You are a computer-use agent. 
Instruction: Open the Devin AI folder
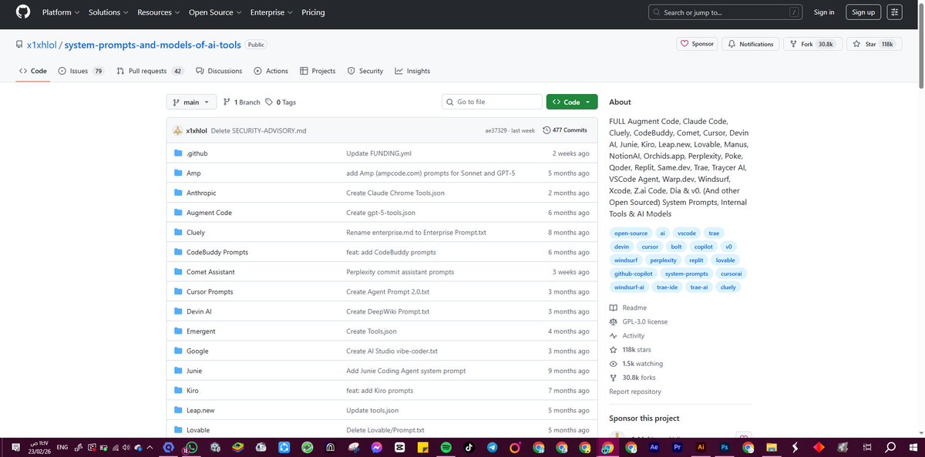click(199, 311)
